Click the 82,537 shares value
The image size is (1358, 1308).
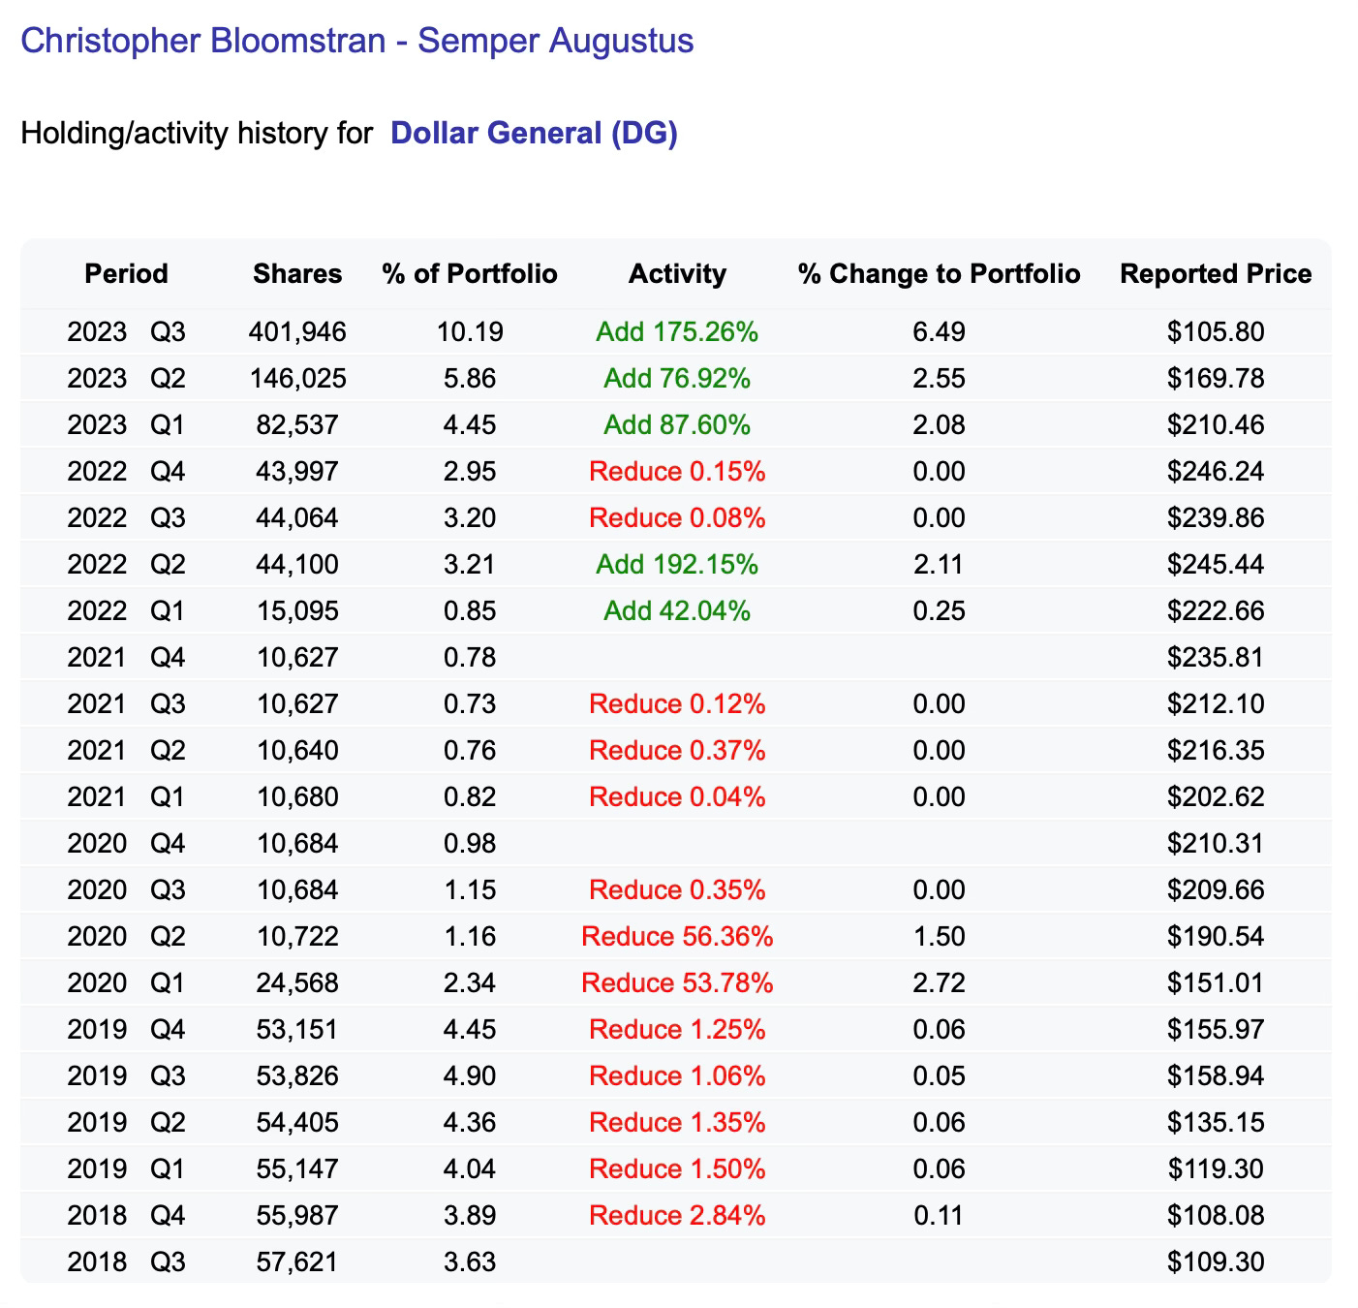point(297,425)
